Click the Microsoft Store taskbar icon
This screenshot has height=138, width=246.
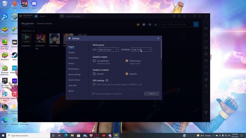pos(78,135)
